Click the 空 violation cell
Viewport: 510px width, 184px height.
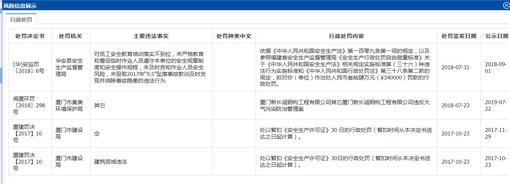97,133
